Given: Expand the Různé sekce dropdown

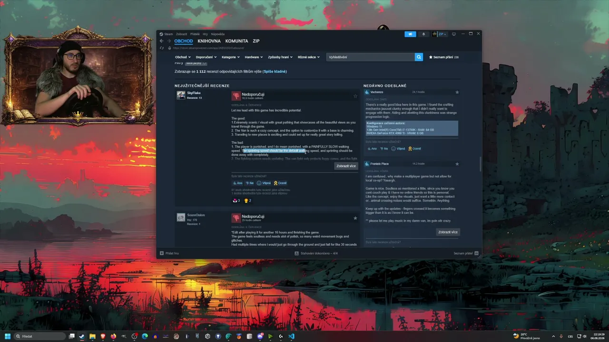Looking at the screenshot, I should 308,57.
